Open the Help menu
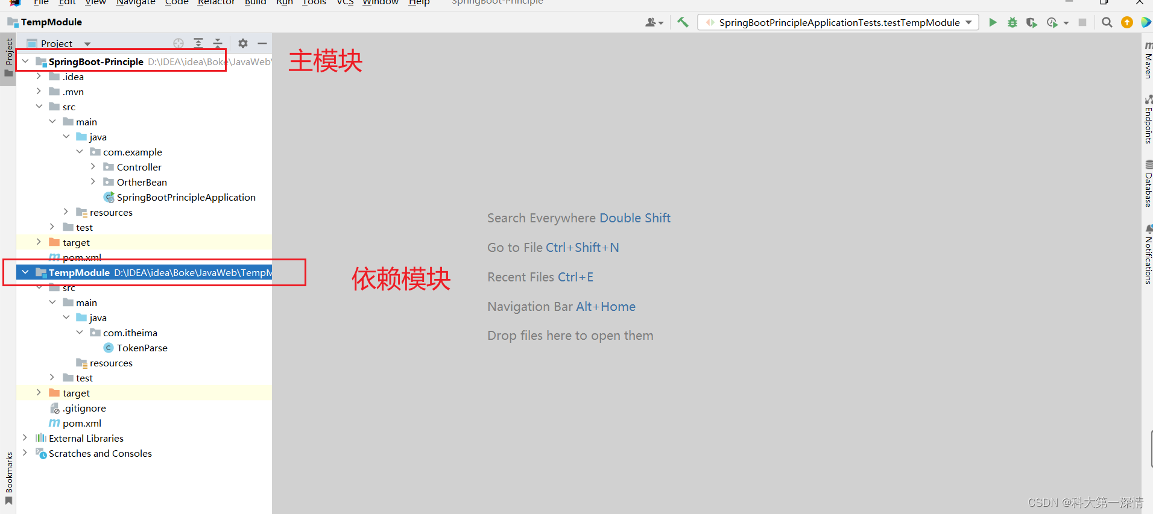Image resolution: width=1153 pixels, height=514 pixels. coord(419,2)
